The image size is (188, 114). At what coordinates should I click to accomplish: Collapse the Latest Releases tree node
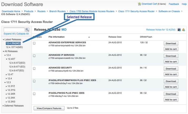click(x=3, y=40)
